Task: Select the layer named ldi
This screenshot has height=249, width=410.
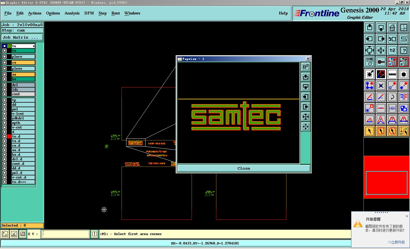Action: 23,90
